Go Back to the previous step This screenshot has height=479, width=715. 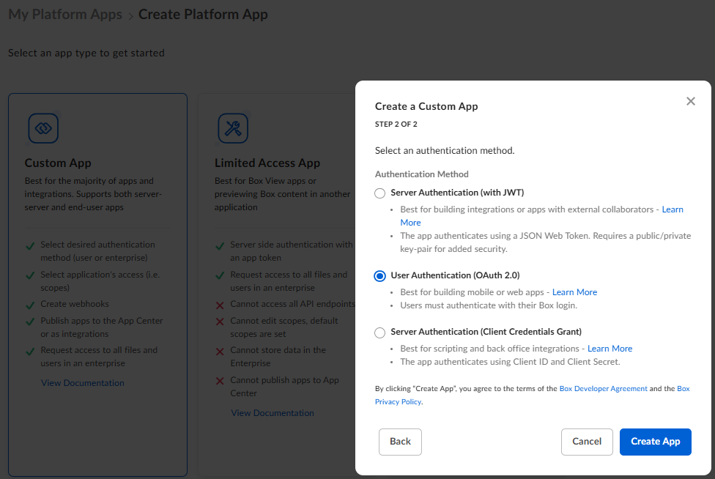click(x=400, y=442)
